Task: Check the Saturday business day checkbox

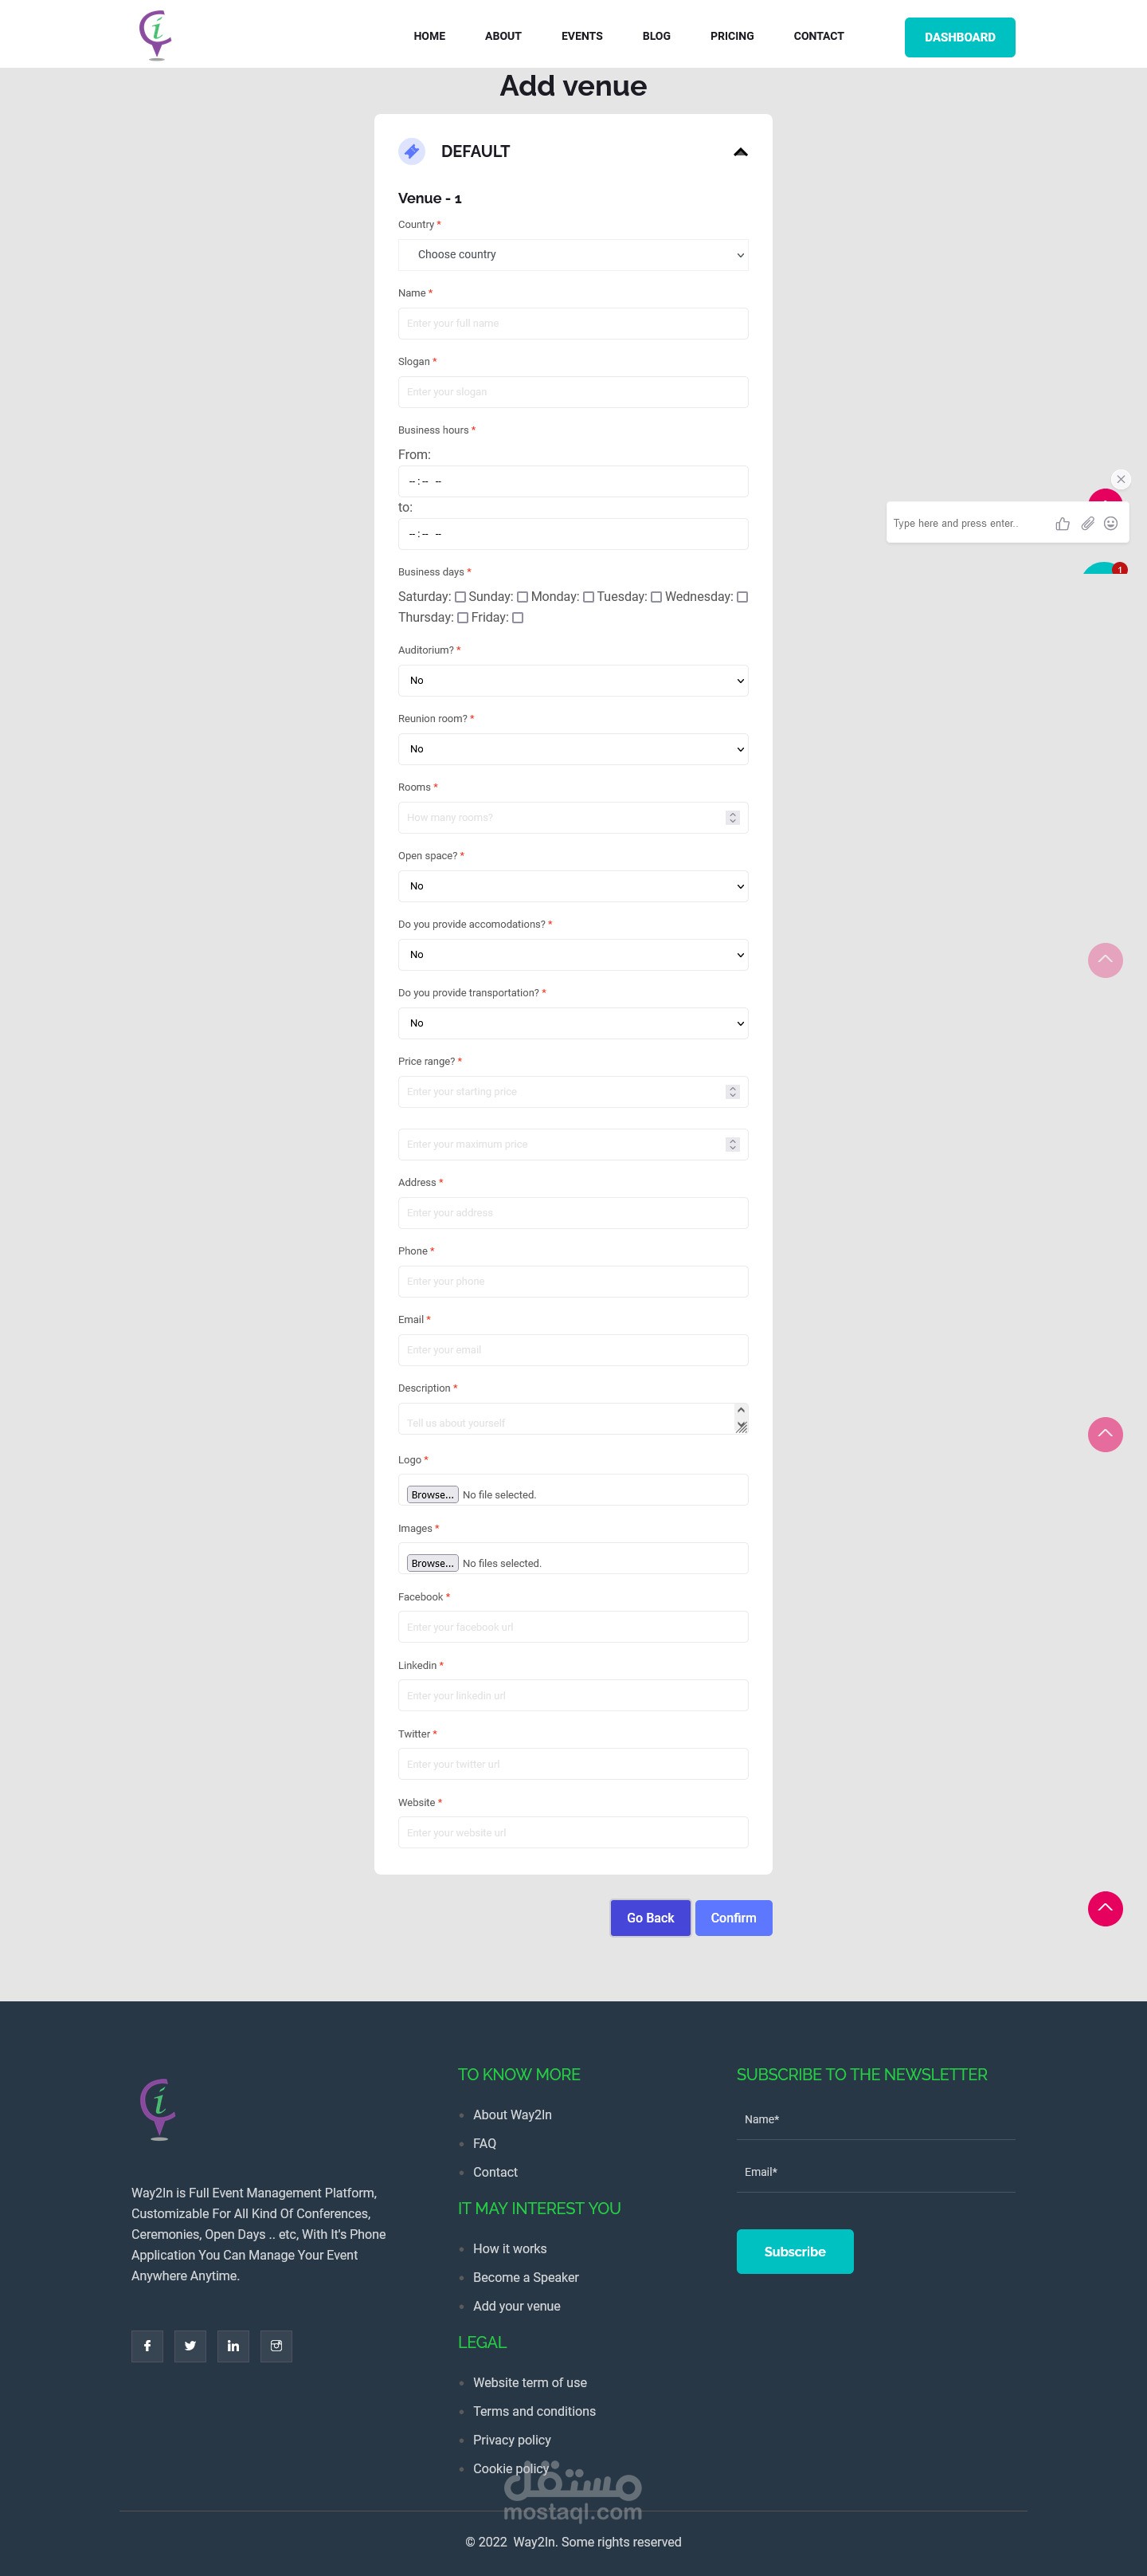Action: tap(460, 597)
